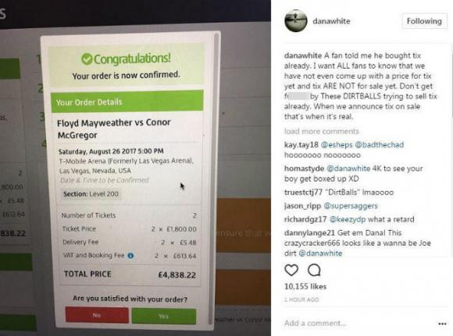Focus the Add a comment field
Screen dimensions: 453x336
coord(358,324)
